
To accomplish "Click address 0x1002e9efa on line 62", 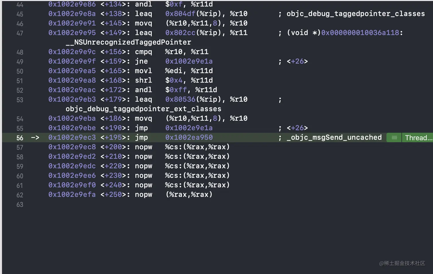I will (72, 194).
